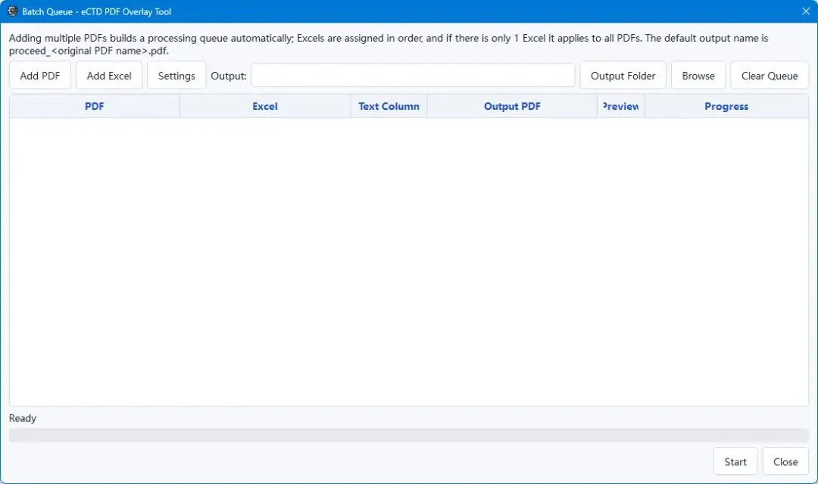Select the Excel column header
818x484 pixels.
265,106
